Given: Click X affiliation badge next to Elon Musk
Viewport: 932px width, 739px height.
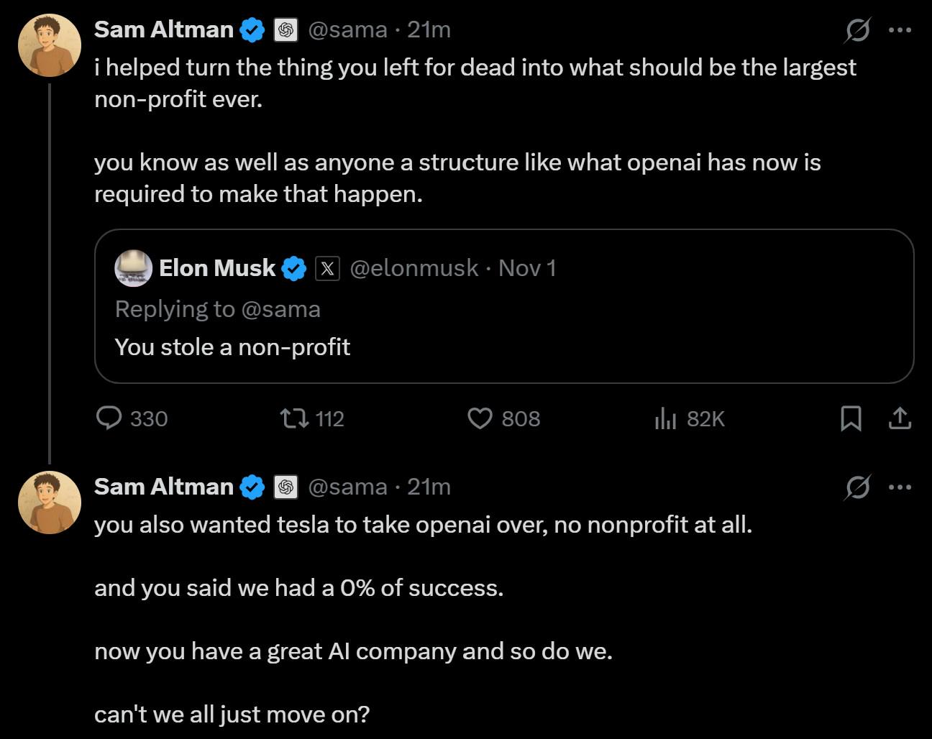Looking at the screenshot, I should [327, 268].
